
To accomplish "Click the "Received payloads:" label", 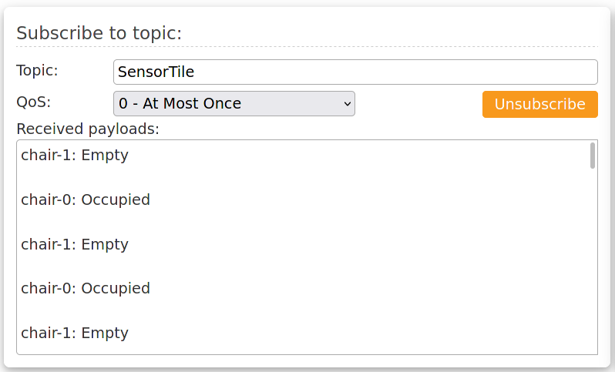I will (87, 129).
